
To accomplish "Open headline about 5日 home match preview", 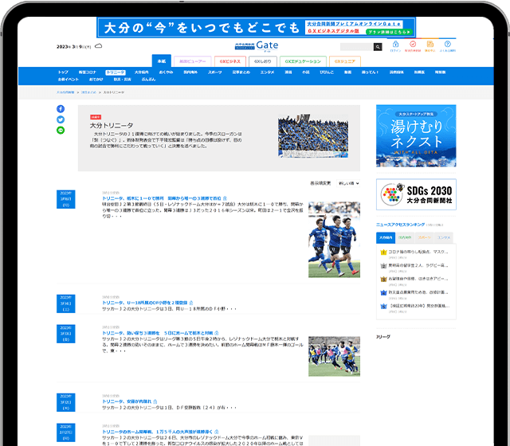I will point(158,333).
